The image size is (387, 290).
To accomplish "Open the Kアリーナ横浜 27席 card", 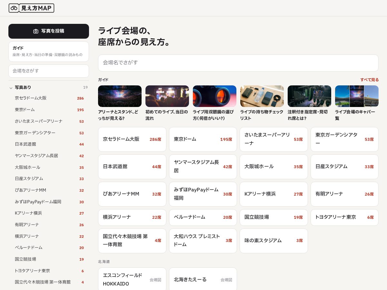I will (274, 194).
